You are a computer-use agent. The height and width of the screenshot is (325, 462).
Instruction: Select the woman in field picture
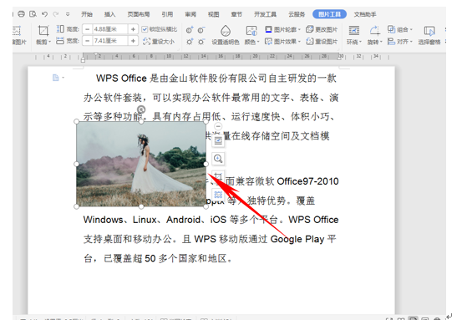pyautogui.click(x=141, y=164)
